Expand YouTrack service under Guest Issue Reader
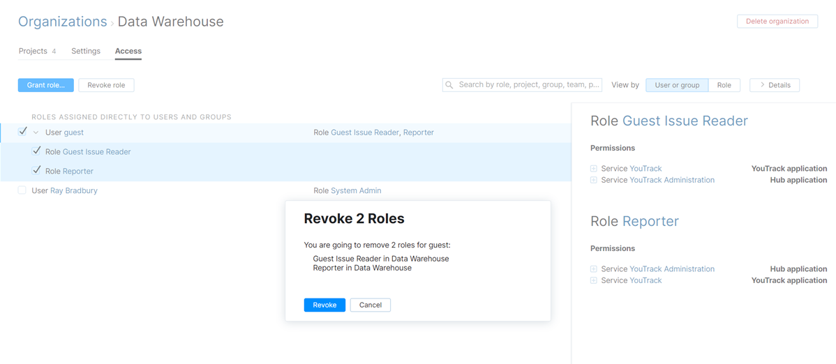 point(593,169)
